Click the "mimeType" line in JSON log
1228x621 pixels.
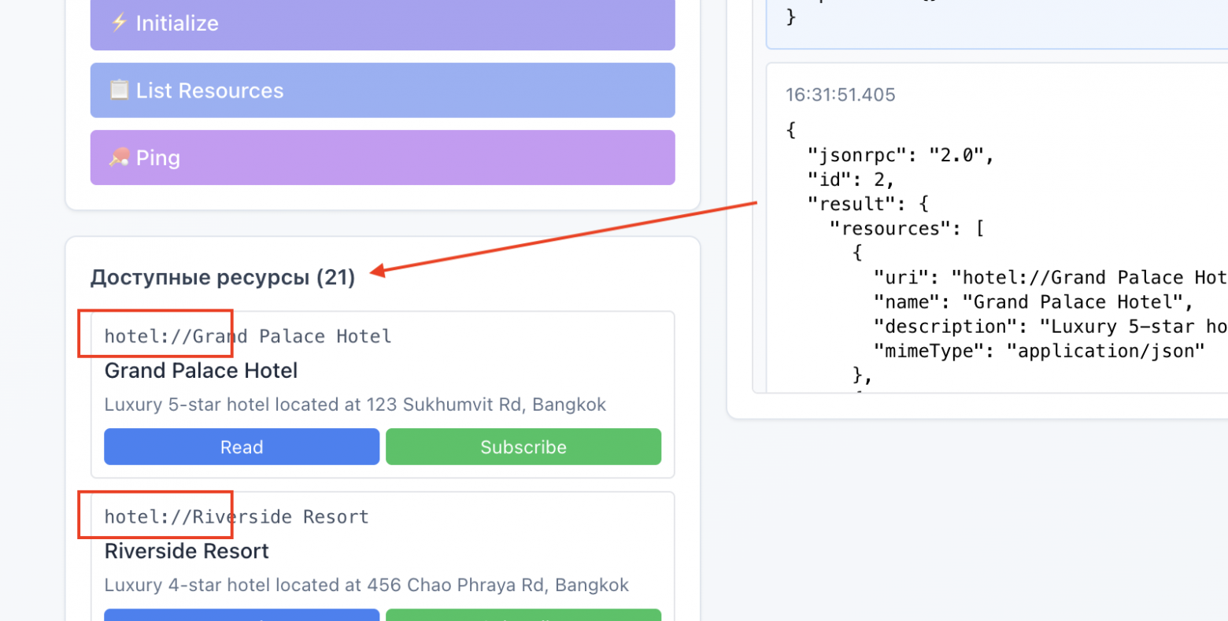[x=1039, y=351]
